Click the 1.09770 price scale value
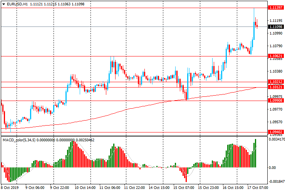The image size is (285, 192). pyautogui.click(x=276, y=109)
